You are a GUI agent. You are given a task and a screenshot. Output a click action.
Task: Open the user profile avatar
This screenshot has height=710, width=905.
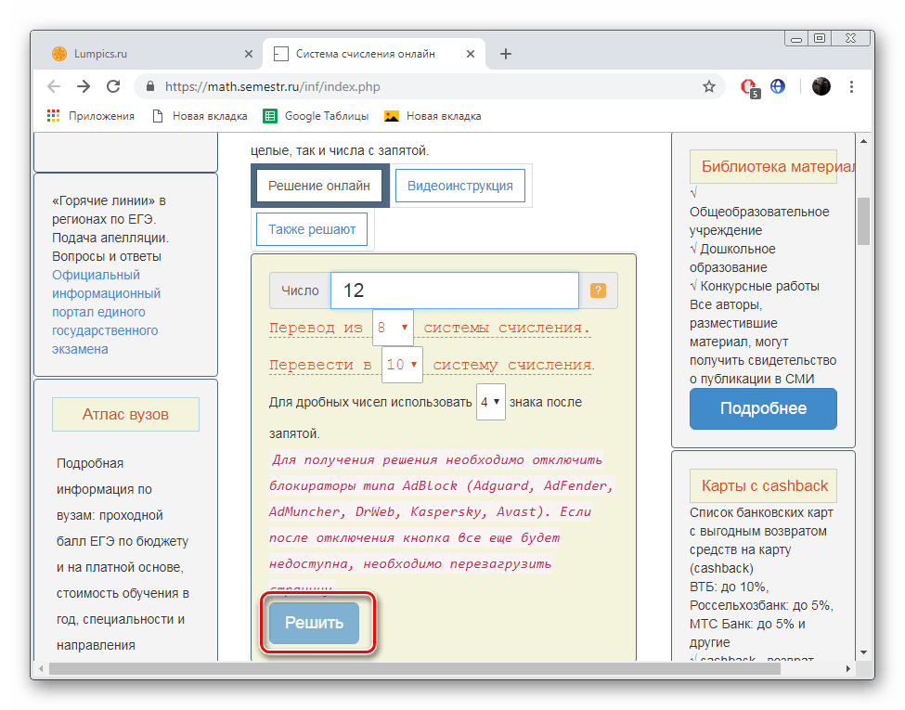tap(821, 86)
